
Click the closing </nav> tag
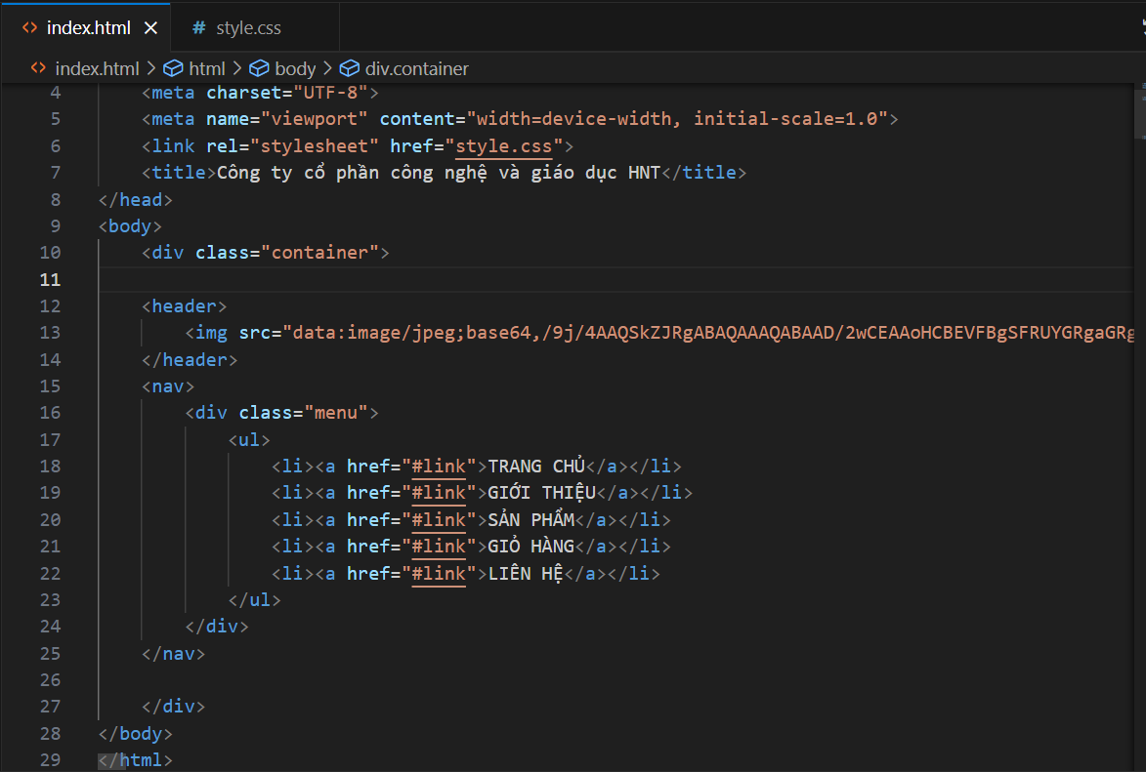pos(173,654)
